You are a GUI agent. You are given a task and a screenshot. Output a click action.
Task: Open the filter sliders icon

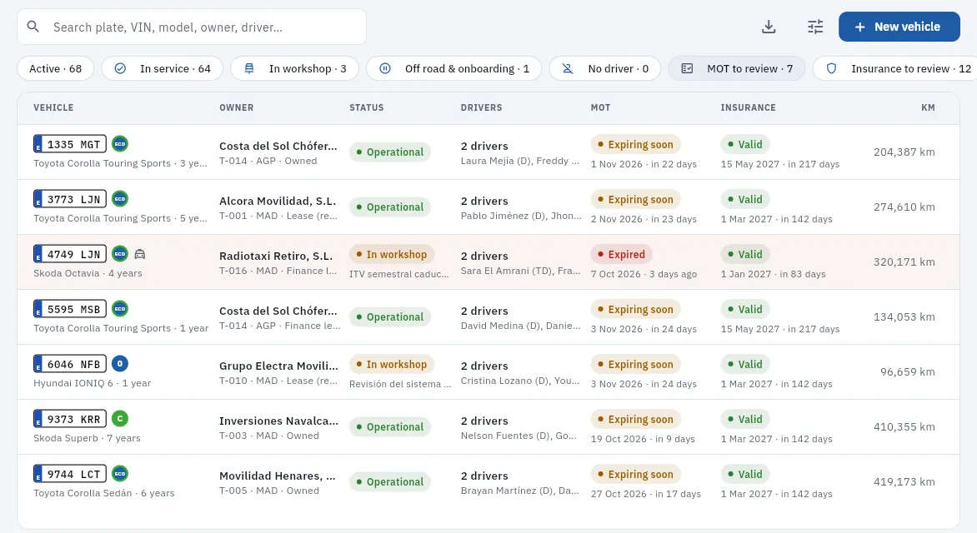point(815,27)
